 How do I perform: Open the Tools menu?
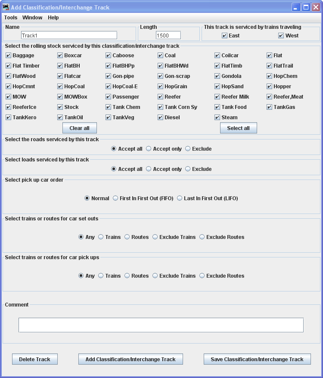point(11,18)
